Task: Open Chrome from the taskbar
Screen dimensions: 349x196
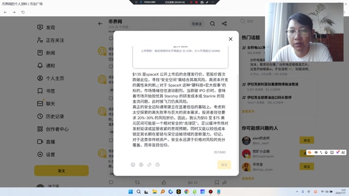Action: click(x=186, y=192)
